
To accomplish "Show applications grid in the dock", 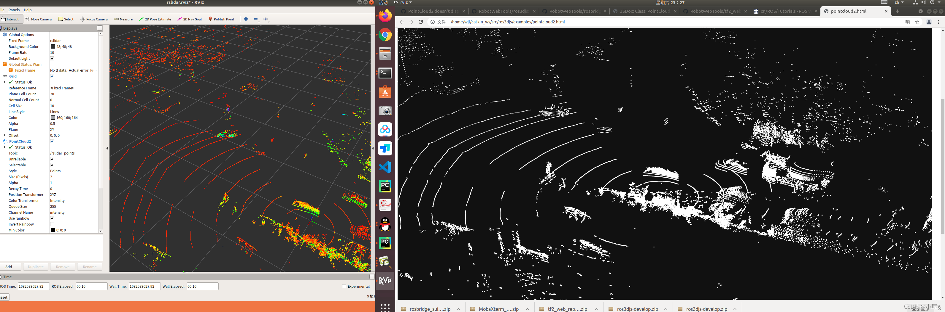I will [385, 307].
